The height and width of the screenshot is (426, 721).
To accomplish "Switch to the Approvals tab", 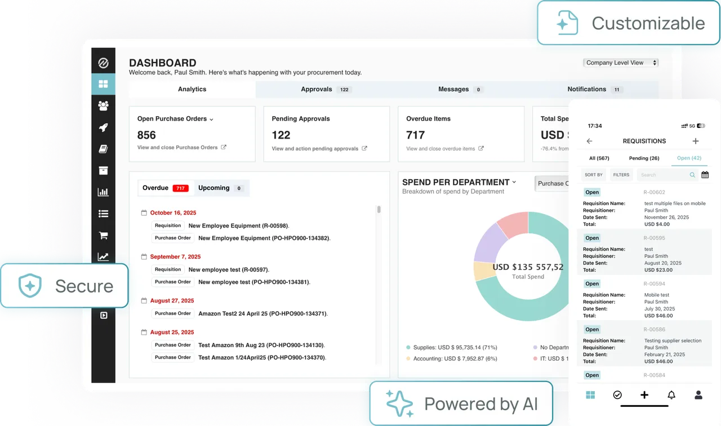I will pyautogui.click(x=326, y=89).
